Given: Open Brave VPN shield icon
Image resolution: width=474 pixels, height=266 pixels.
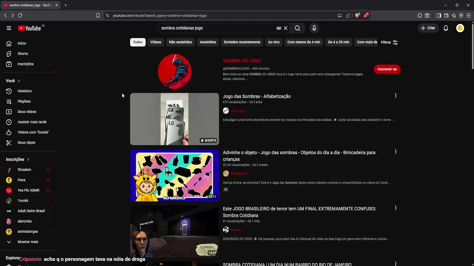Looking at the screenshot, I should pyautogui.click(x=461, y=16).
